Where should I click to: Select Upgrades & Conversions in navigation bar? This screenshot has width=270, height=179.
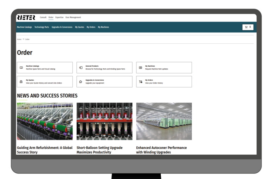coord(62,27)
